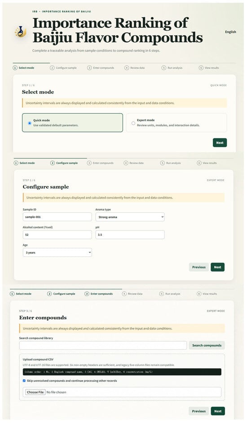Click the pH input field
The width and height of the screenshot is (247, 423).
130,235
